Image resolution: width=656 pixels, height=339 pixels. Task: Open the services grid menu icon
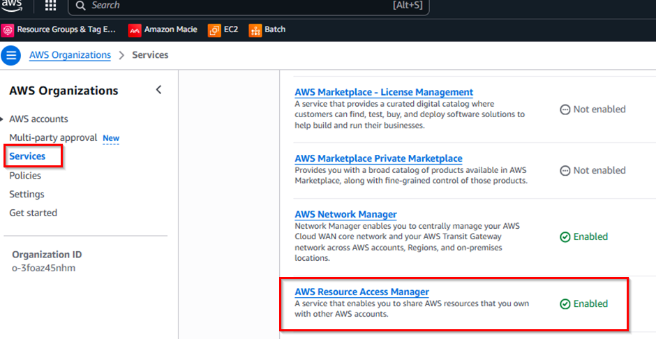click(x=51, y=6)
